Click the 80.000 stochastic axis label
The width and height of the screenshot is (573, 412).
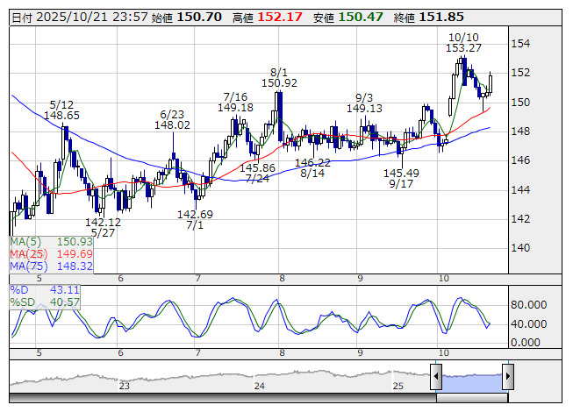coord(529,305)
